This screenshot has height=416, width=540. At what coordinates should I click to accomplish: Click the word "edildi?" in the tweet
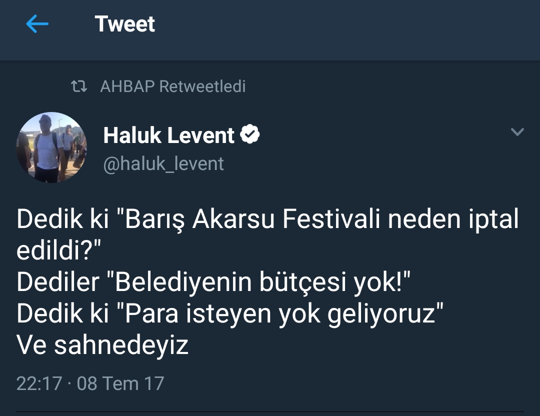58,250
